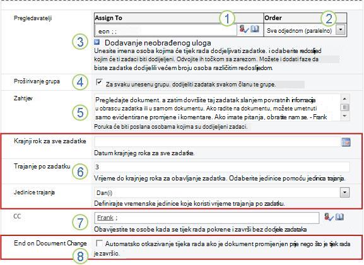
Task: Click the Jedinice trajanja label
Action: pos(34,192)
